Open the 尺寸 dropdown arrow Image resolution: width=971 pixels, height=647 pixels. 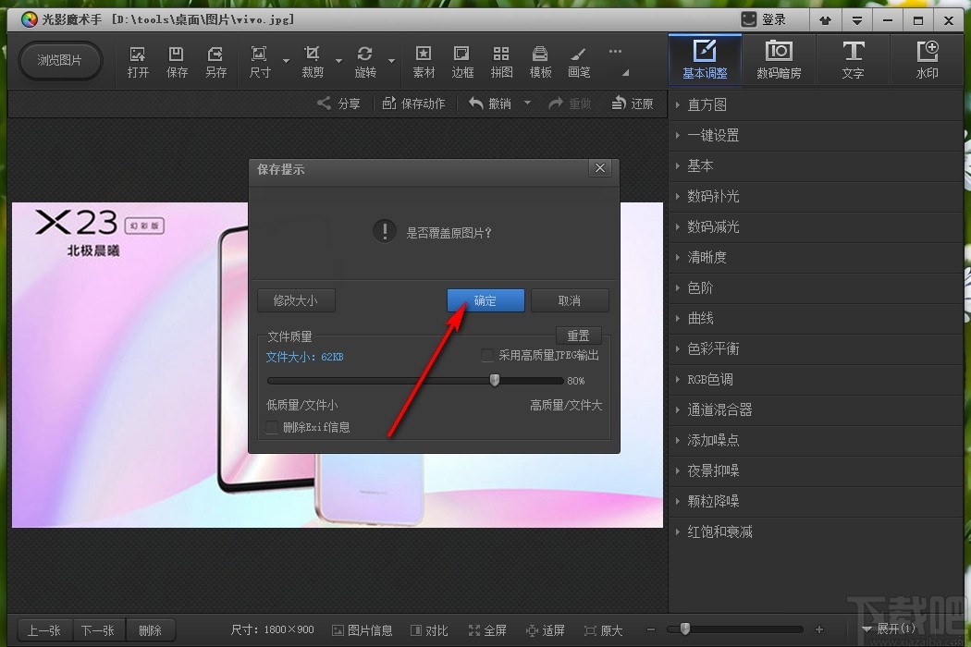tap(286, 61)
